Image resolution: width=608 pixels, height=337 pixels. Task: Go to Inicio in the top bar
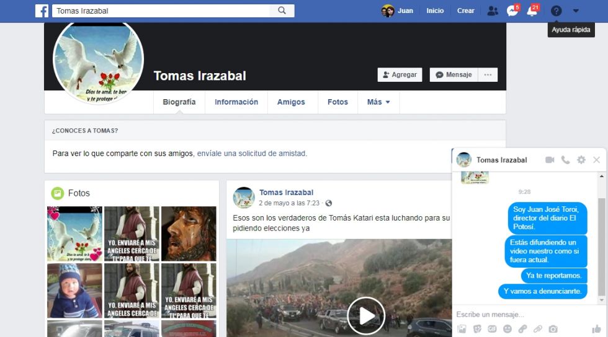[x=435, y=11]
